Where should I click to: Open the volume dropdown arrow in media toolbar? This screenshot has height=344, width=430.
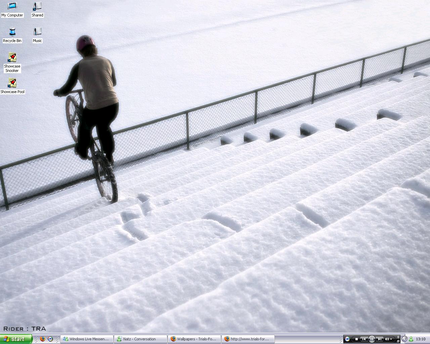(391, 339)
